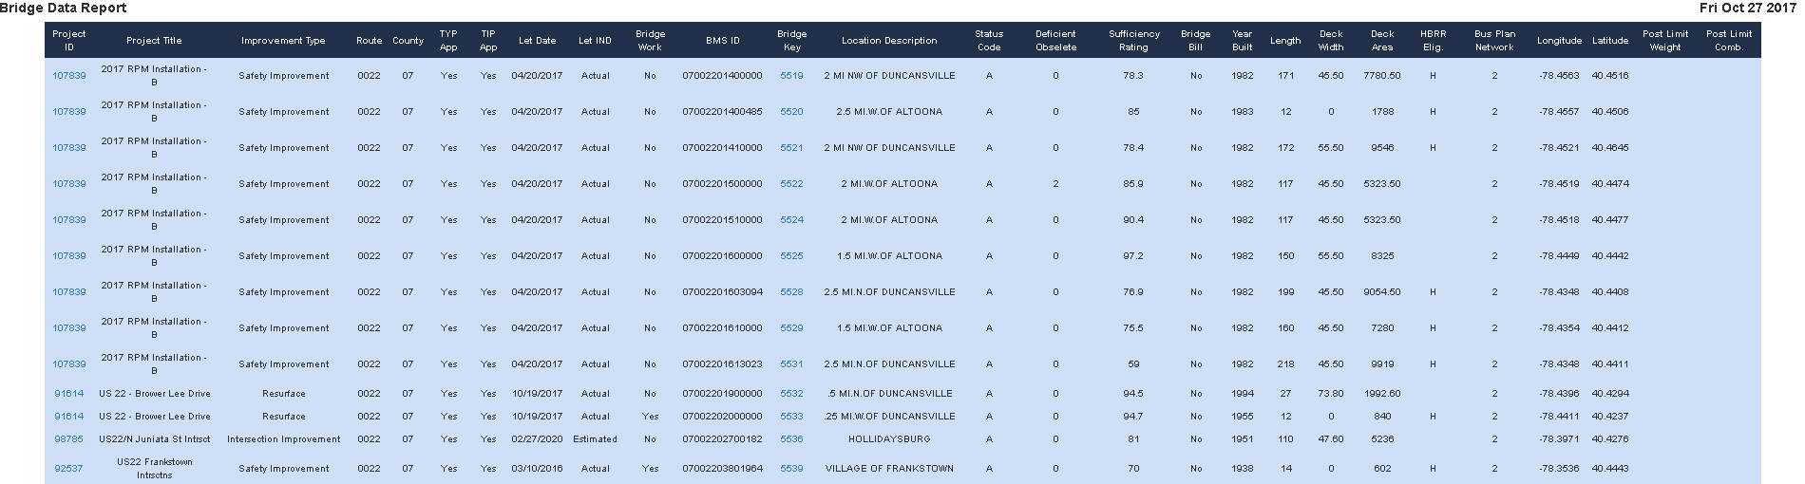
Task: Click bridge key 5522 link
Action: tap(791, 184)
